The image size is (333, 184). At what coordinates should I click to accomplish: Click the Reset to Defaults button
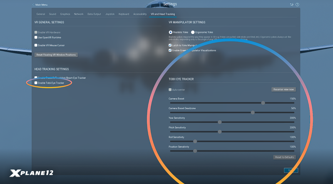coord(284,157)
